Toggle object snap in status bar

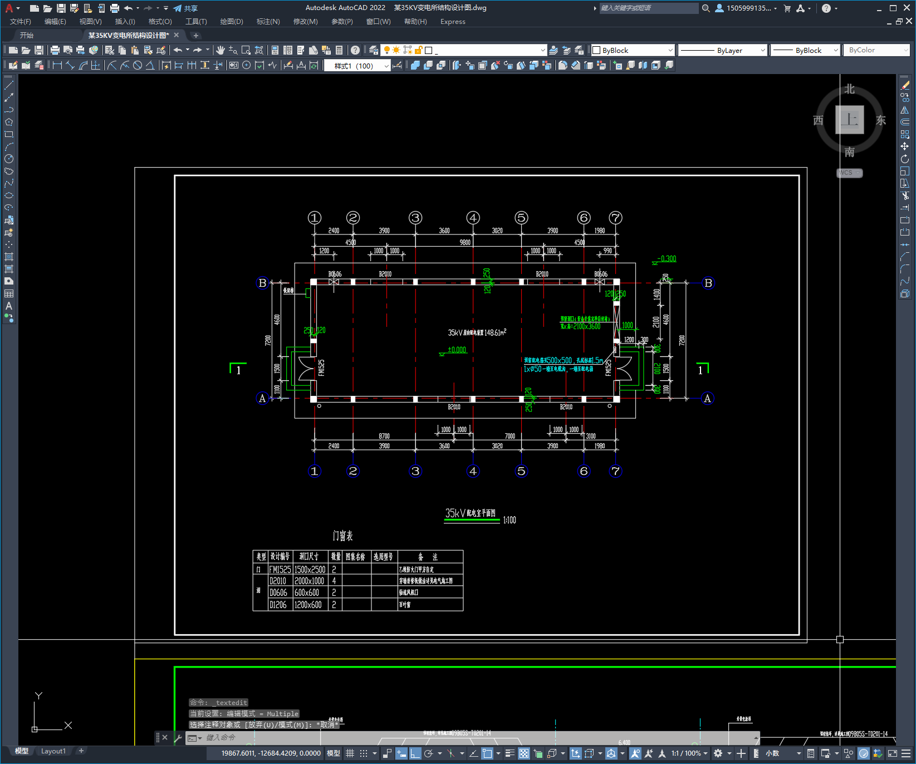click(487, 753)
